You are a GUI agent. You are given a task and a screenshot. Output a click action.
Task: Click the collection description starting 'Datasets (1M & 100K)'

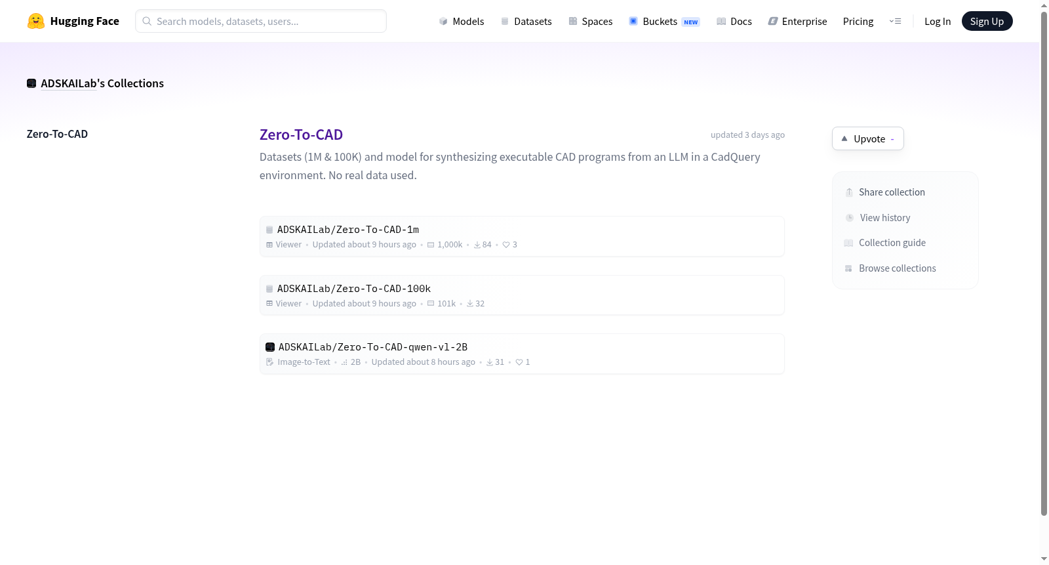pos(510,166)
